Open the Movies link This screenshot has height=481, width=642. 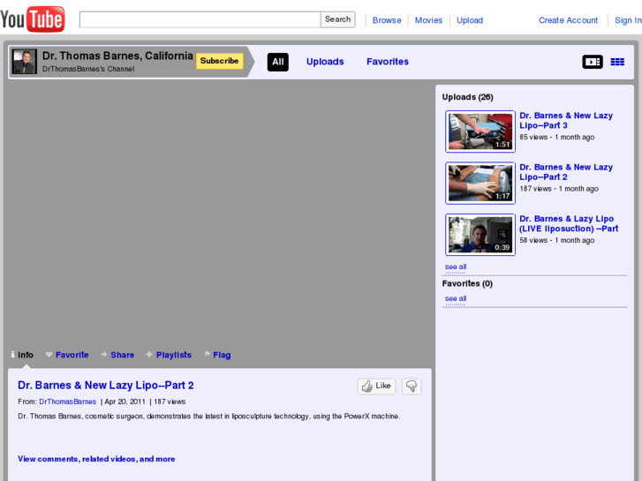(x=428, y=20)
